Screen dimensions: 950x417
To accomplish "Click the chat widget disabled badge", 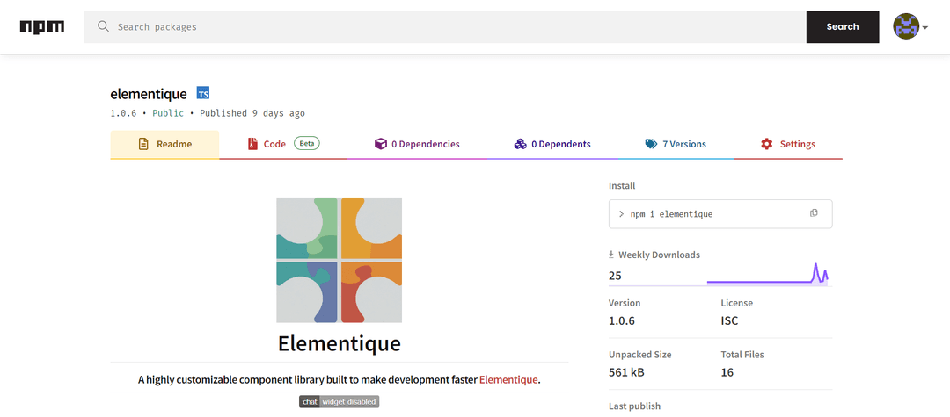I will [340, 402].
